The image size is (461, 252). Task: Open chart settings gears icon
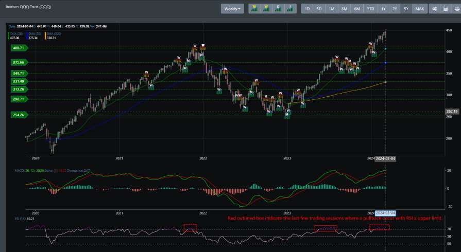pos(435,9)
